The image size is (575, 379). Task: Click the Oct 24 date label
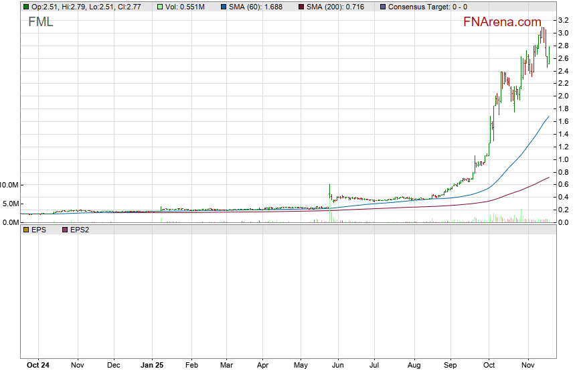point(37,366)
